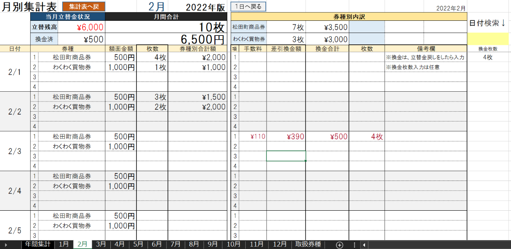Click the tab bar resize dots handle
511x249 pixels.
click(354, 245)
